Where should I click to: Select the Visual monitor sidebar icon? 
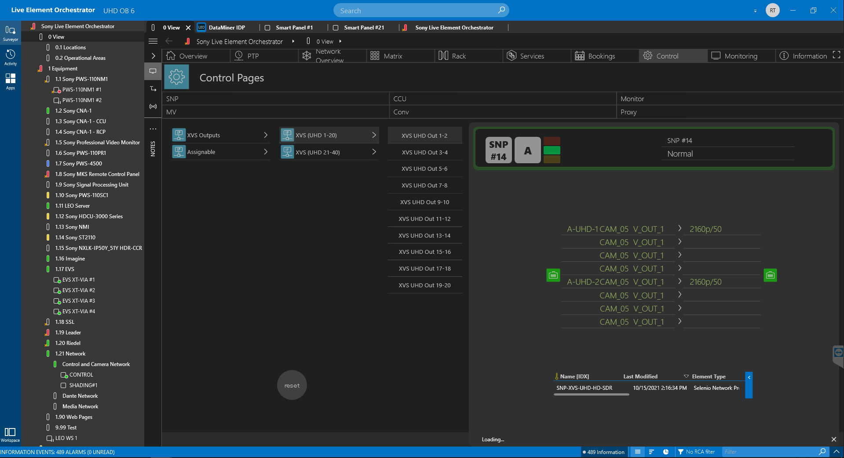point(153,71)
